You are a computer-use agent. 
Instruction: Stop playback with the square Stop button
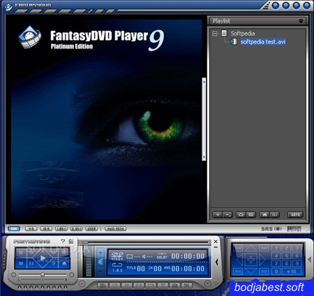point(21,263)
